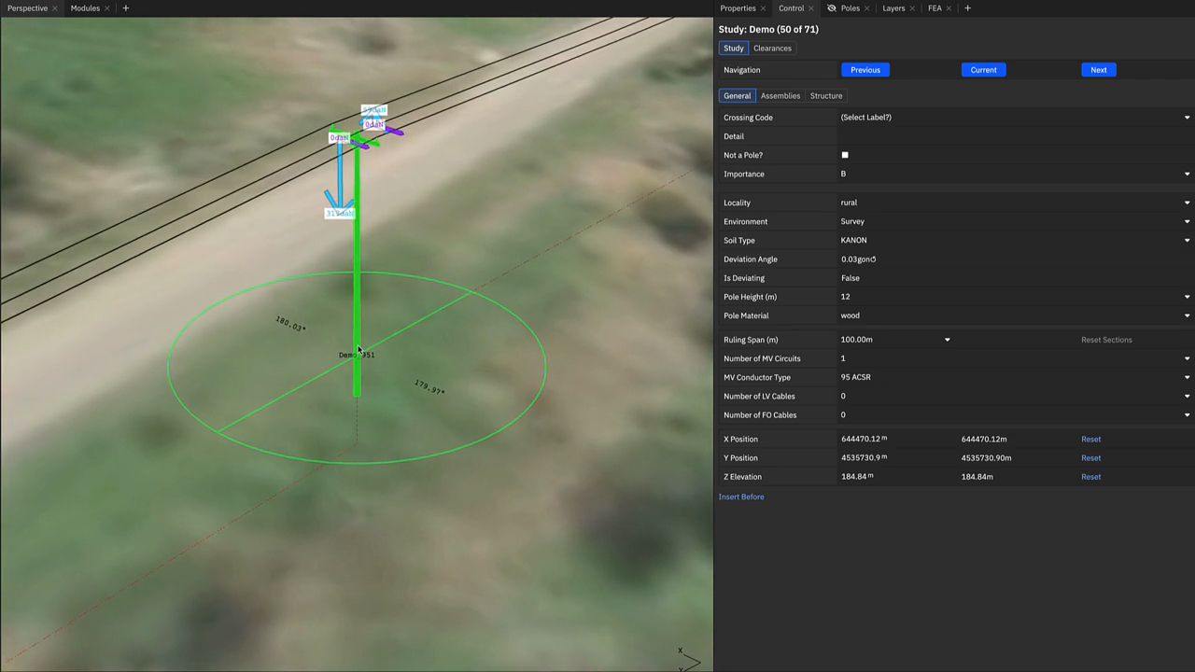The width and height of the screenshot is (1195, 672).
Task: Click the plus icon beside Modules tab
Action: click(125, 8)
